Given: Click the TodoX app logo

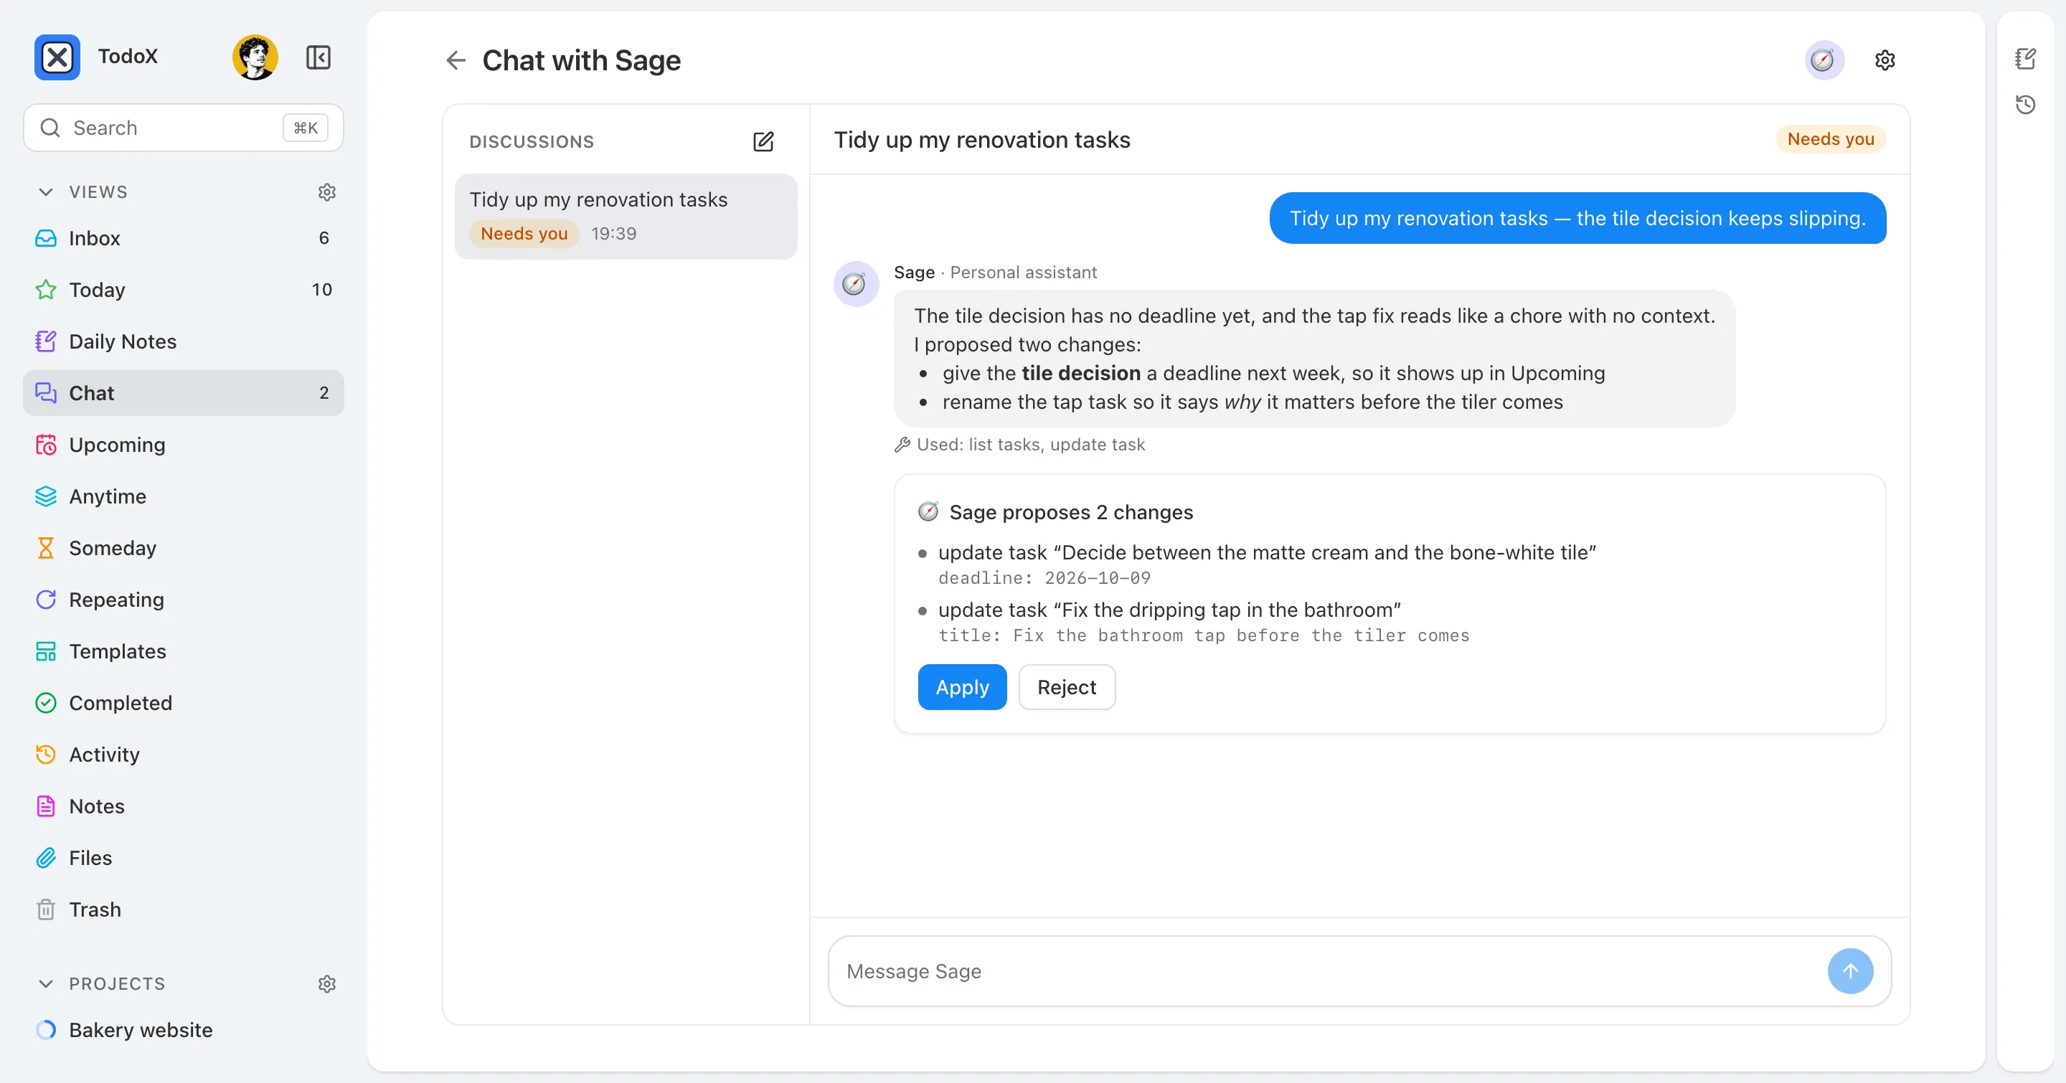Looking at the screenshot, I should pyautogui.click(x=57, y=57).
